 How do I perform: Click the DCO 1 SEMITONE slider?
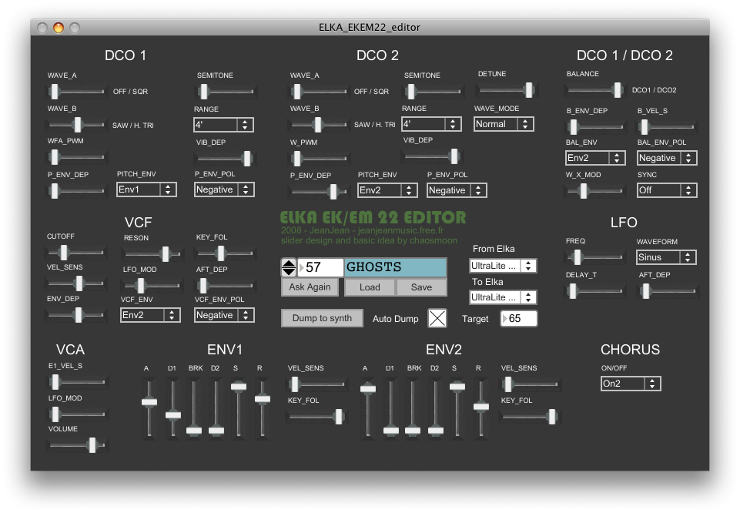pyautogui.click(x=226, y=92)
